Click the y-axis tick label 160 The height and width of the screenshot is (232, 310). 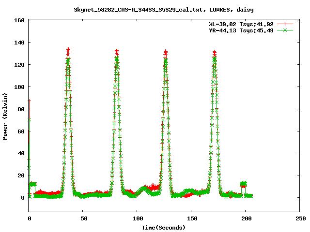pyautogui.click(x=19, y=20)
